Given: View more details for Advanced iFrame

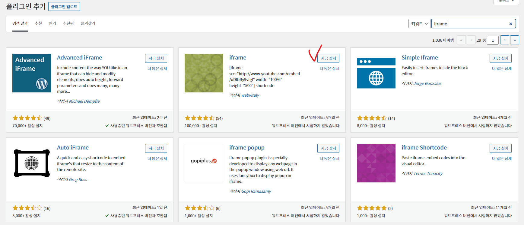Looking at the screenshot, I should point(157,69).
